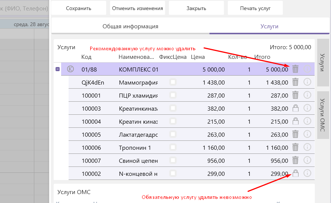Open info icon for Маммография row
Viewport: 331px width, 203px height.
(308, 82)
